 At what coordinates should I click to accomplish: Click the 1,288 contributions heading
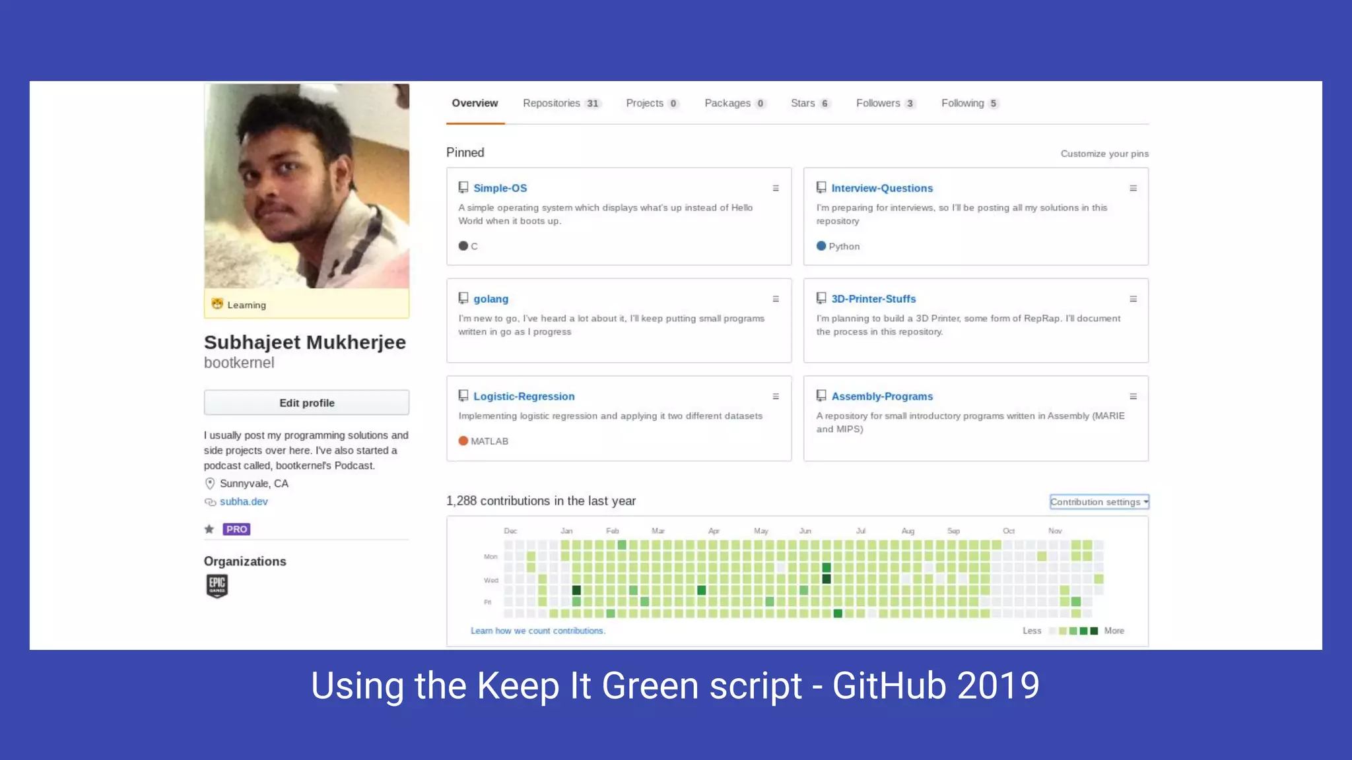pyautogui.click(x=541, y=501)
